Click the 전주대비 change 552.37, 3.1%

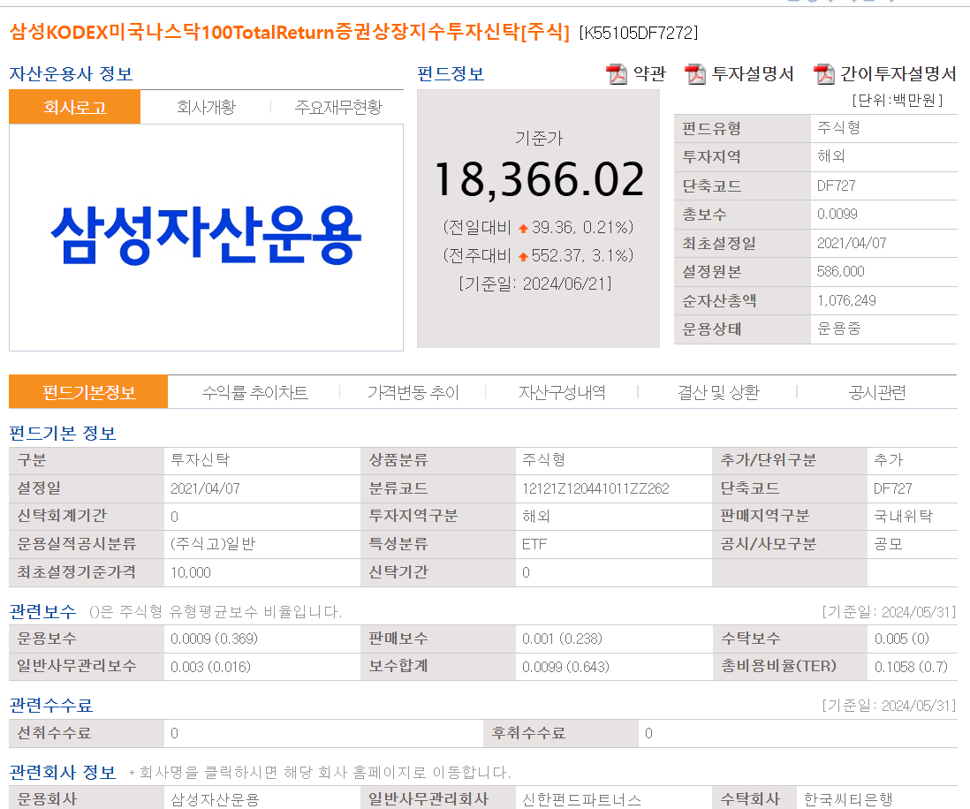tap(538, 255)
